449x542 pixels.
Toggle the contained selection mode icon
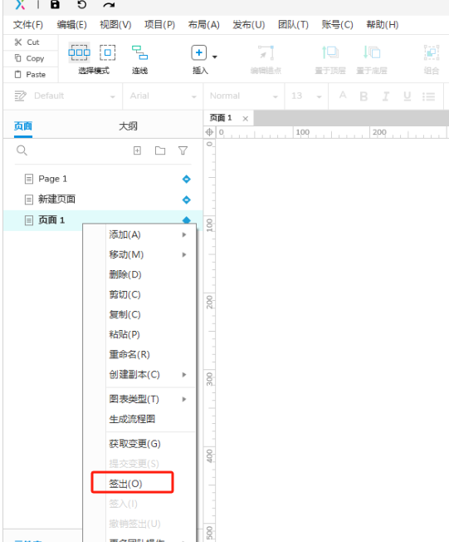(108, 52)
